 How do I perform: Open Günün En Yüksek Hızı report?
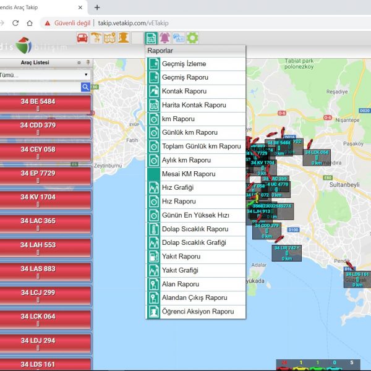(196, 215)
